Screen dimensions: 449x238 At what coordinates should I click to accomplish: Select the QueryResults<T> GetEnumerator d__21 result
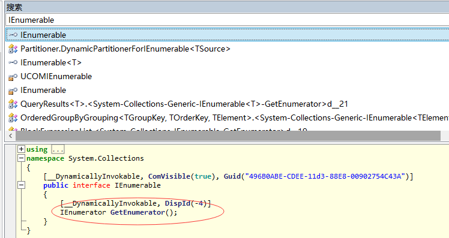(184, 104)
